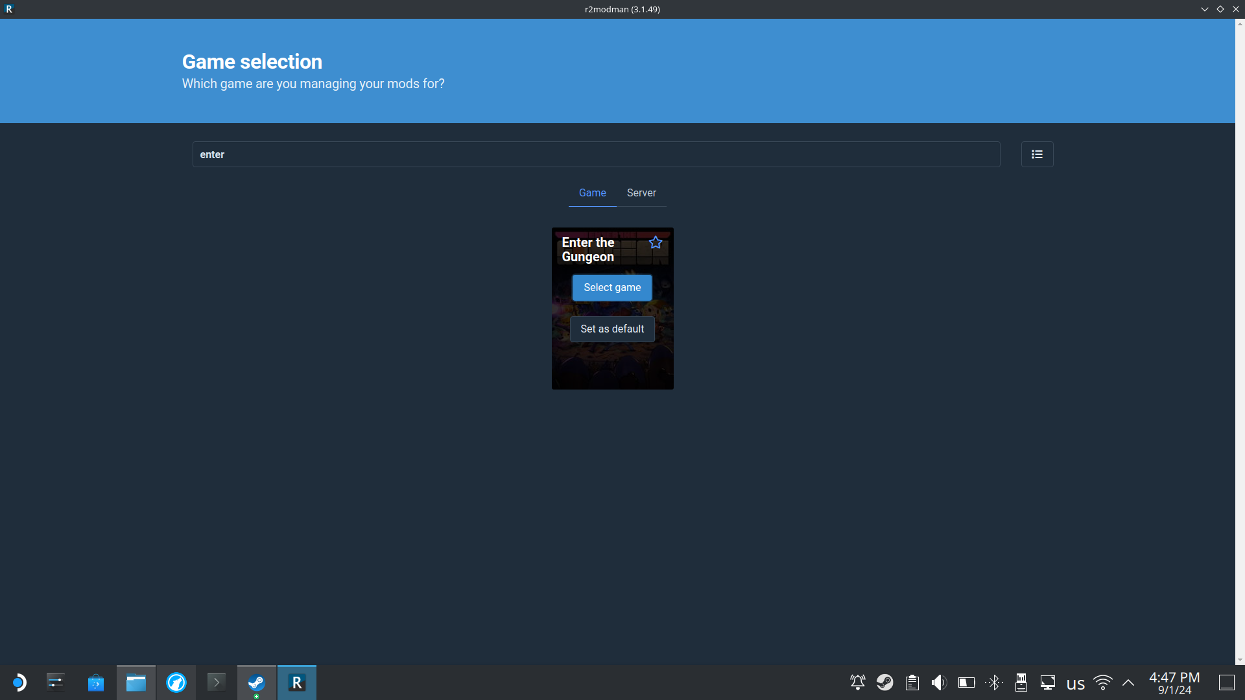Viewport: 1245px width, 700px height.
Task: Open Bluetooth settings from system tray
Action: coord(994,682)
